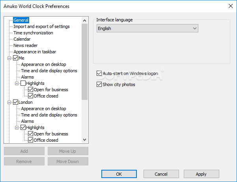
Task: Open the Interface language dropdown
Action: pos(147,28)
